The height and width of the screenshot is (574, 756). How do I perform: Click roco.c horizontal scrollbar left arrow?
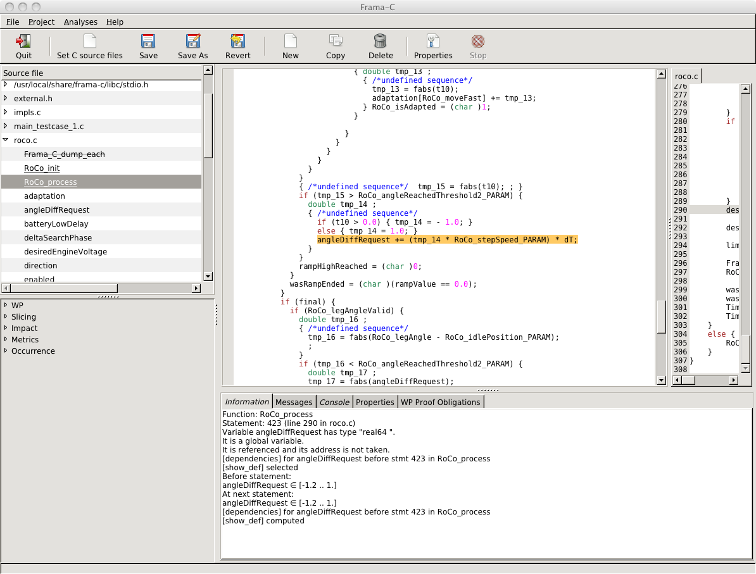pos(677,380)
